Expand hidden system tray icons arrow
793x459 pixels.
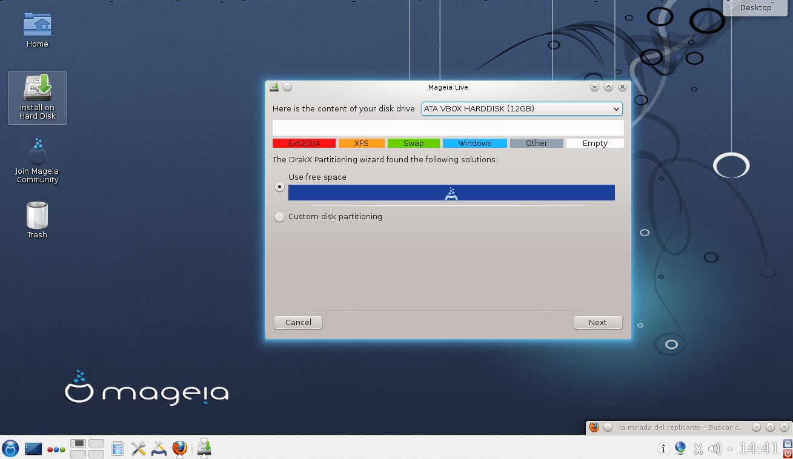coord(730,449)
